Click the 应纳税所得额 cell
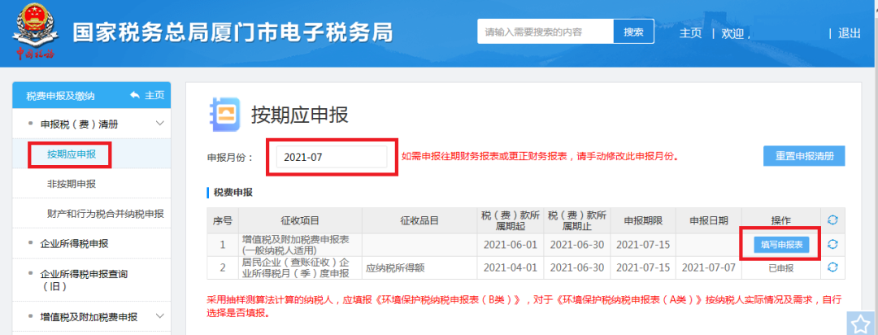Screen dimensions: 878x335 pyautogui.click(x=395, y=268)
